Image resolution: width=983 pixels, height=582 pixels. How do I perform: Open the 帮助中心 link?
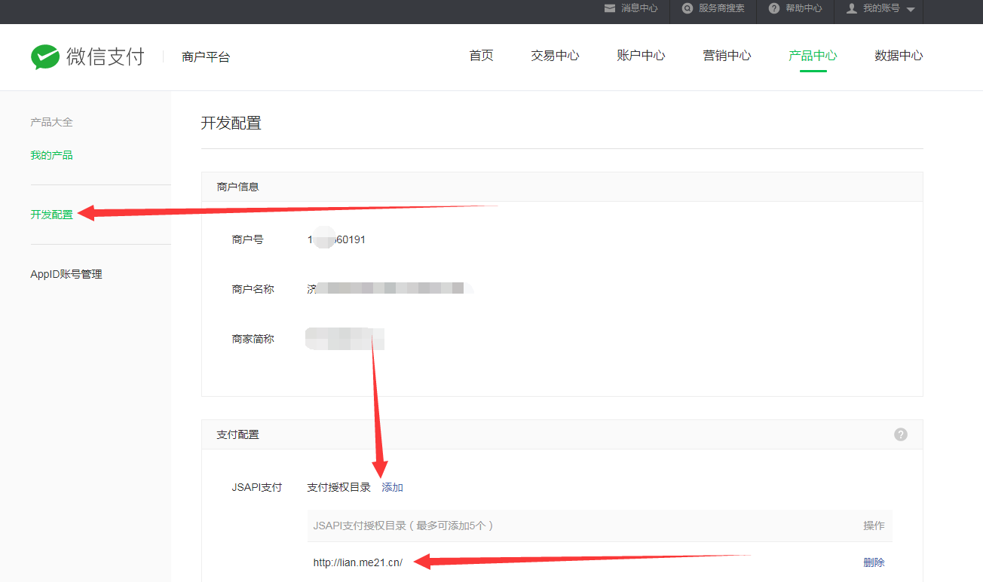(804, 8)
